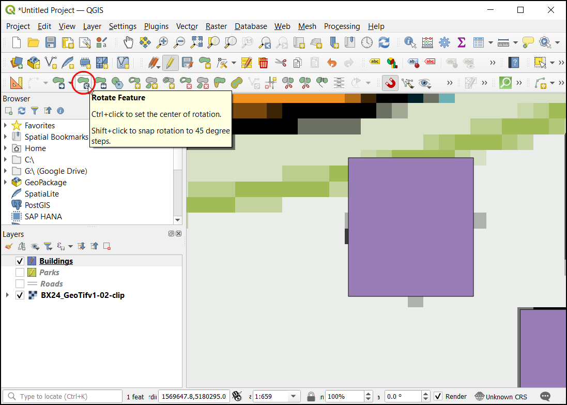The height and width of the screenshot is (405, 567).
Task: Enable the Parks layer checkbox
Action: [x=20, y=273]
